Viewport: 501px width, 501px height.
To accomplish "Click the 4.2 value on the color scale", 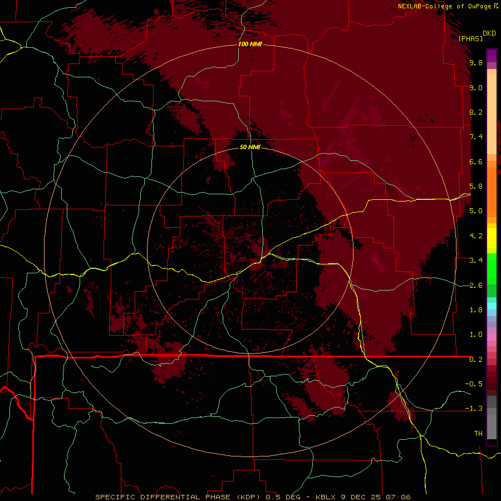I will [x=476, y=236].
